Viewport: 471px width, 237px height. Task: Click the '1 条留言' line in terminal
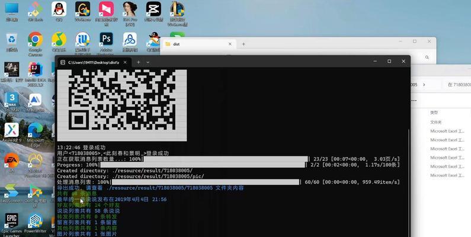87,223
